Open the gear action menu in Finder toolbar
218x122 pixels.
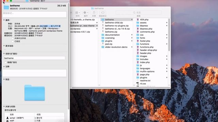tap(86, 13)
